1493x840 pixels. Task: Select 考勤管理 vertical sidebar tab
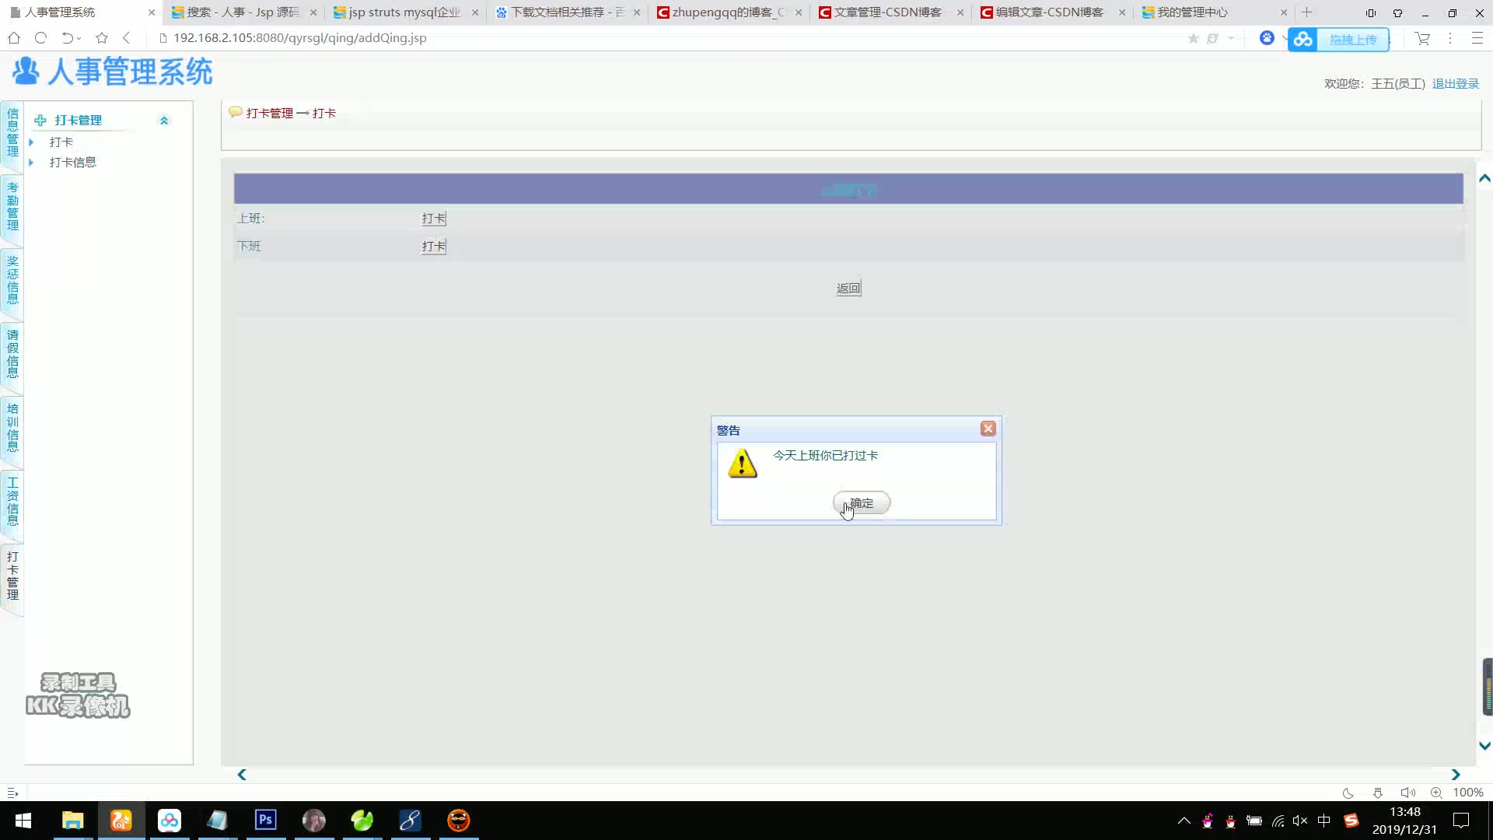pos(12,207)
